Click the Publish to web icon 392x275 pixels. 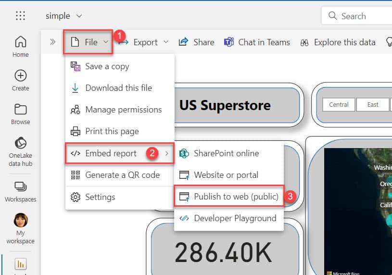click(x=184, y=197)
